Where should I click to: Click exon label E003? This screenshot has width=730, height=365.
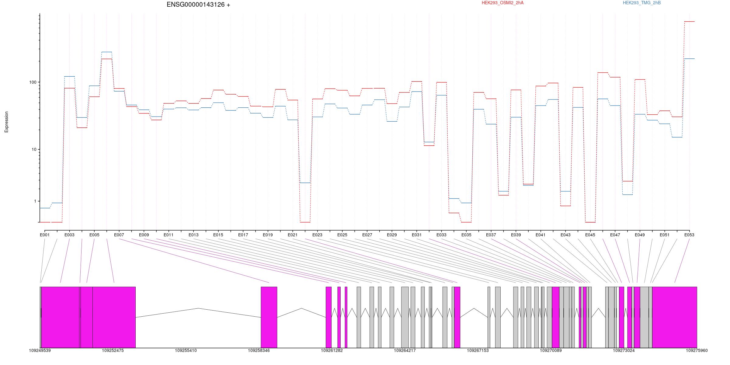coord(69,235)
